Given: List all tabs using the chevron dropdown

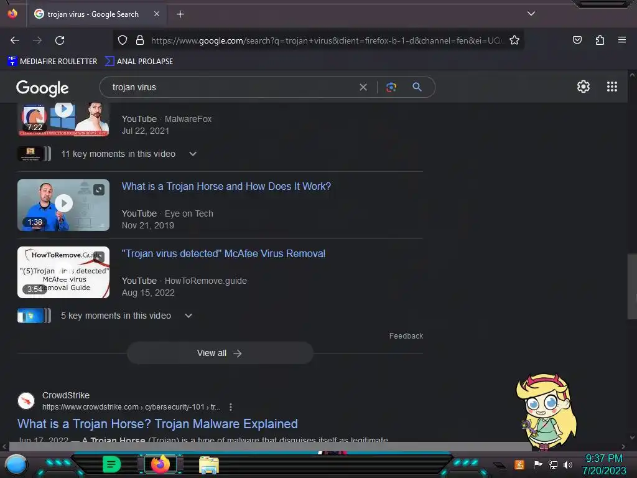Looking at the screenshot, I should point(531,14).
